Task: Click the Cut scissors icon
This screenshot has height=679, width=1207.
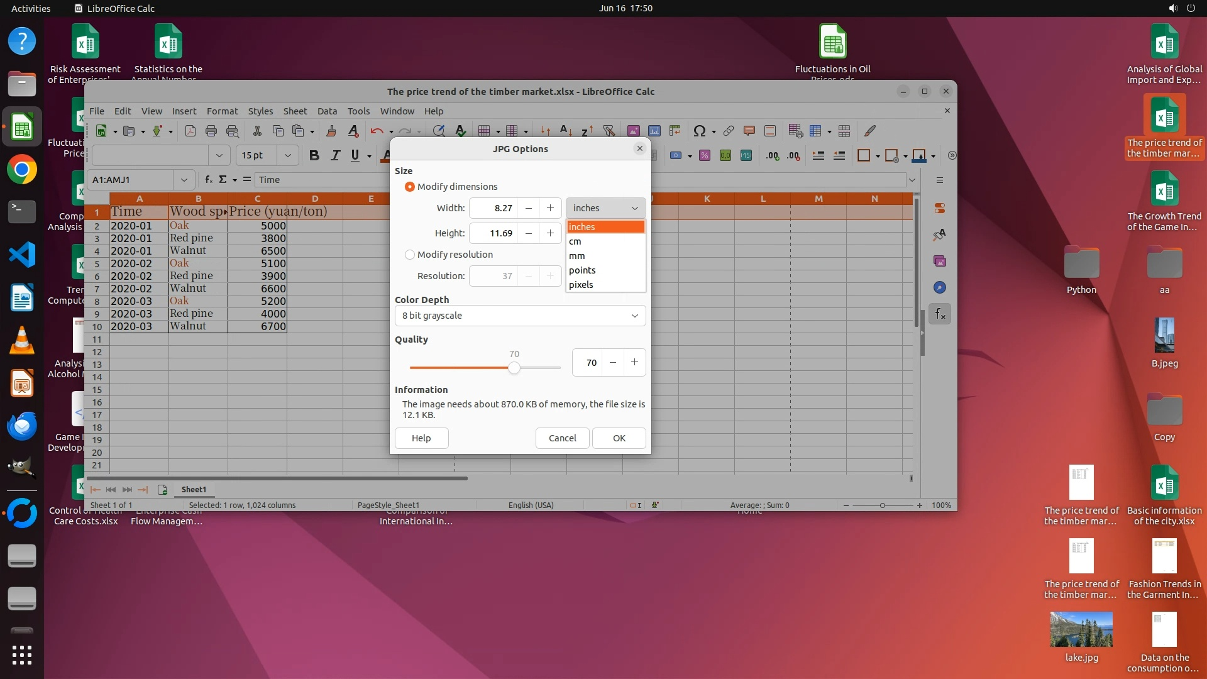Action: 256,131
